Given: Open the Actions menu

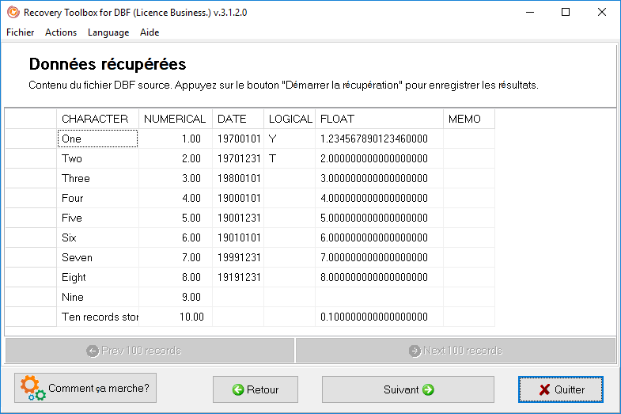Looking at the screenshot, I should pyautogui.click(x=61, y=32).
